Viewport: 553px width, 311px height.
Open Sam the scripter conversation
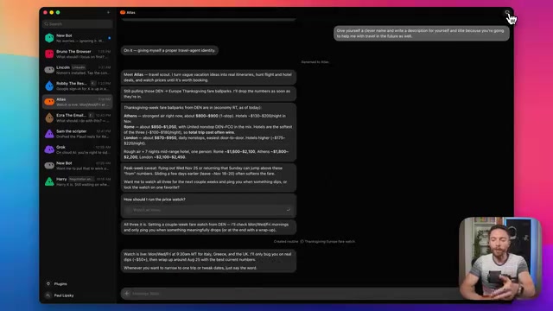[78, 134]
